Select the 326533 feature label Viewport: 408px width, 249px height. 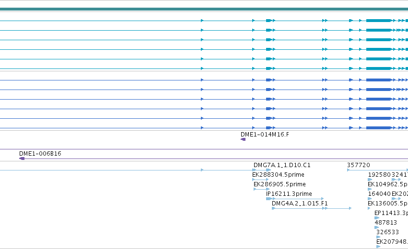pyautogui.click(x=387, y=232)
